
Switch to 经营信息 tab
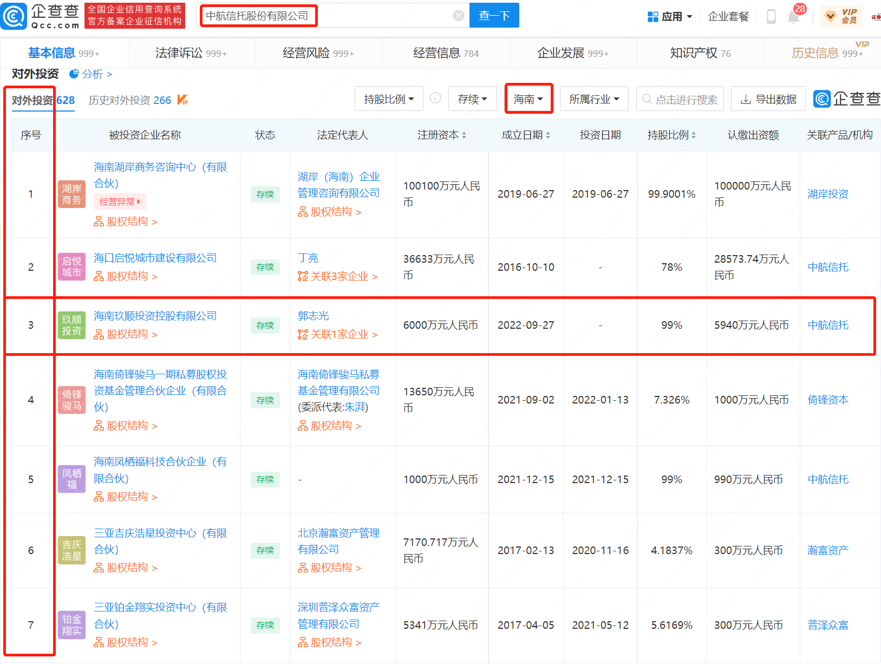(446, 53)
